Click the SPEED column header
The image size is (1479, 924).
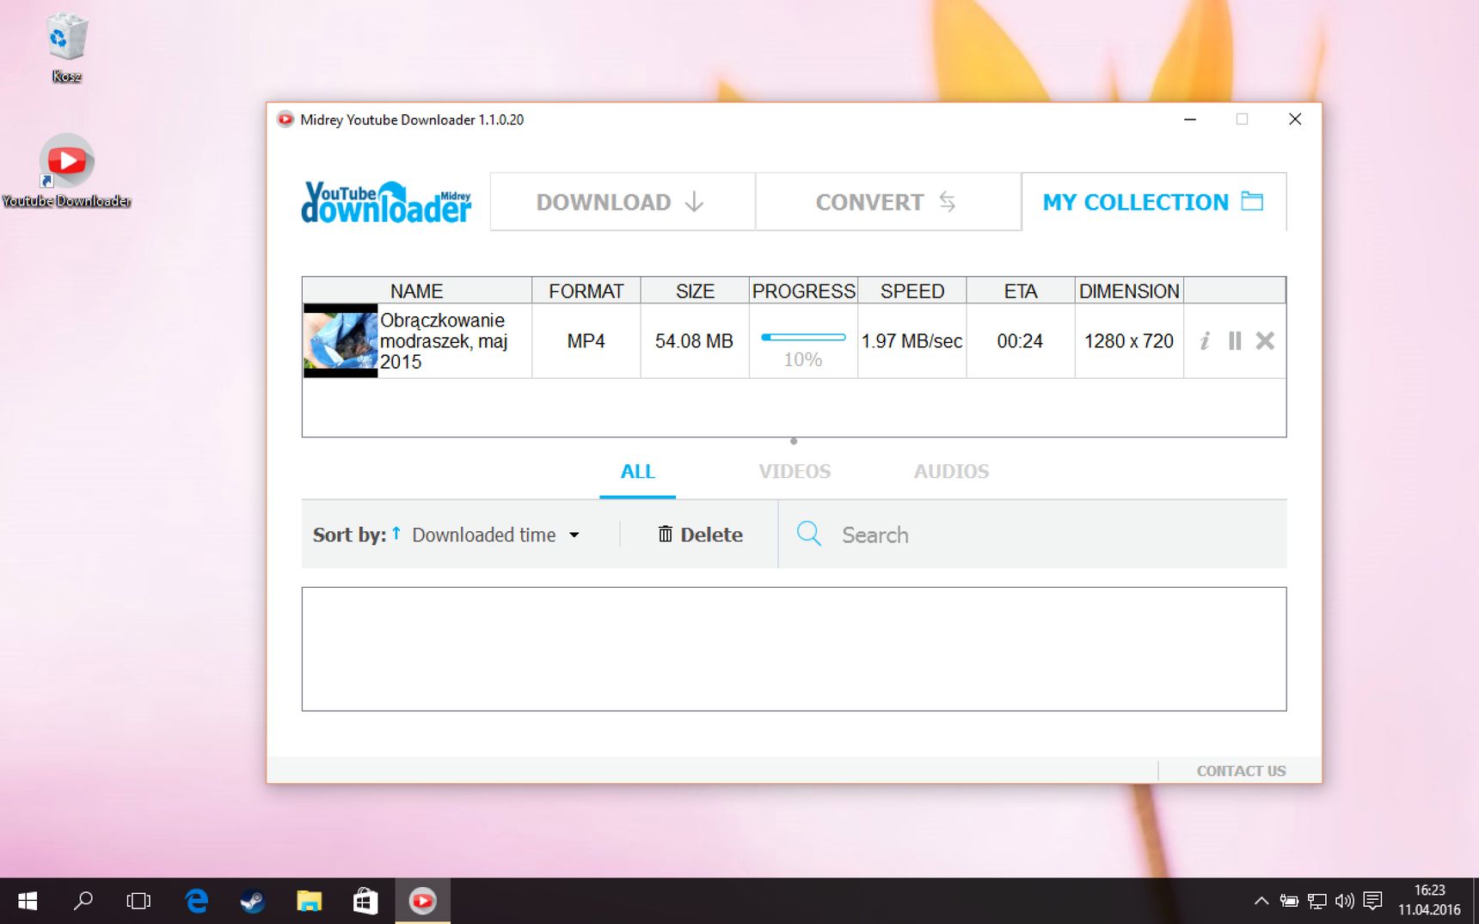click(912, 291)
